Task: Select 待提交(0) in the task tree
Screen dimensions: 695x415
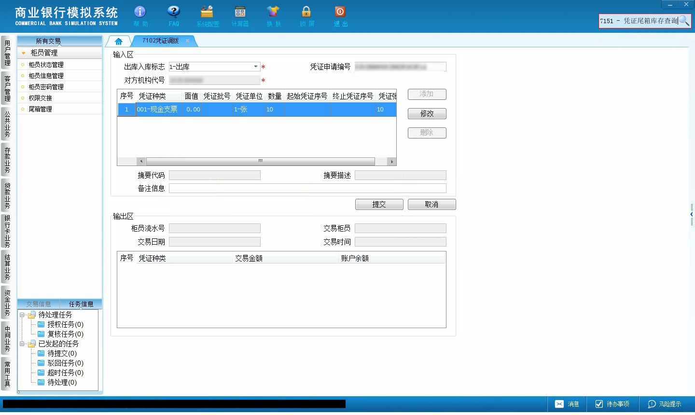Action: [62, 353]
